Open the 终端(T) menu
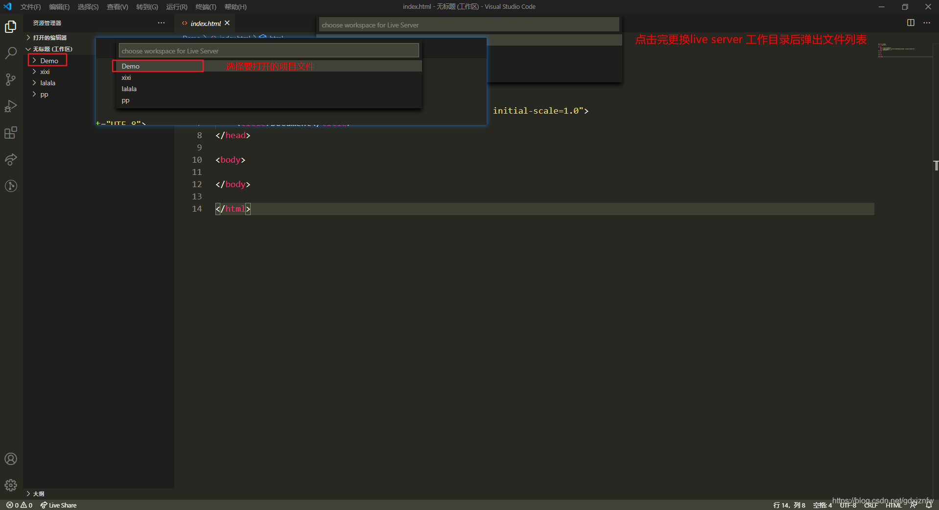This screenshot has width=939, height=510. (206, 7)
